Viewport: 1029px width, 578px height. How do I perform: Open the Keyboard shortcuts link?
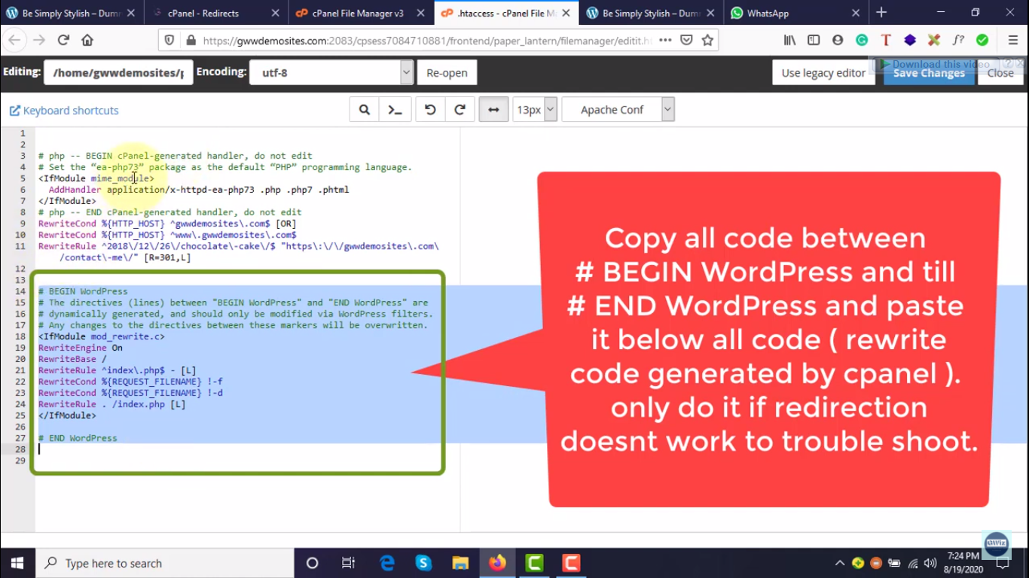64,111
